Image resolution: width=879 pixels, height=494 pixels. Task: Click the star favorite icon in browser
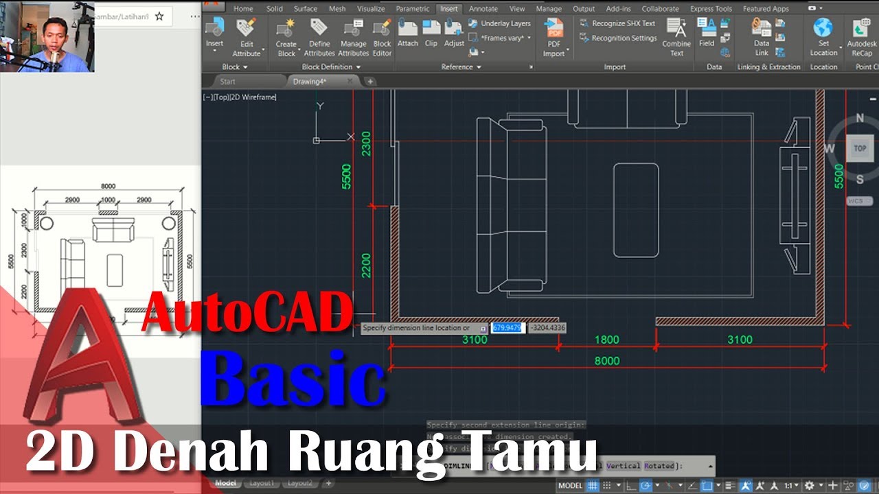(x=159, y=16)
